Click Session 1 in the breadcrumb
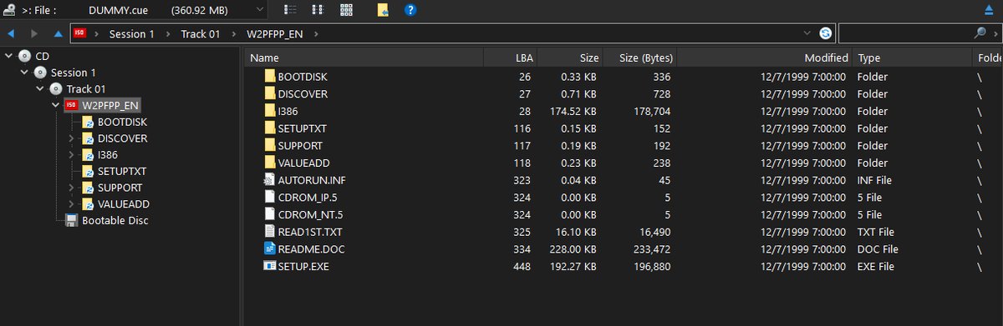 (x=132, y=33)
